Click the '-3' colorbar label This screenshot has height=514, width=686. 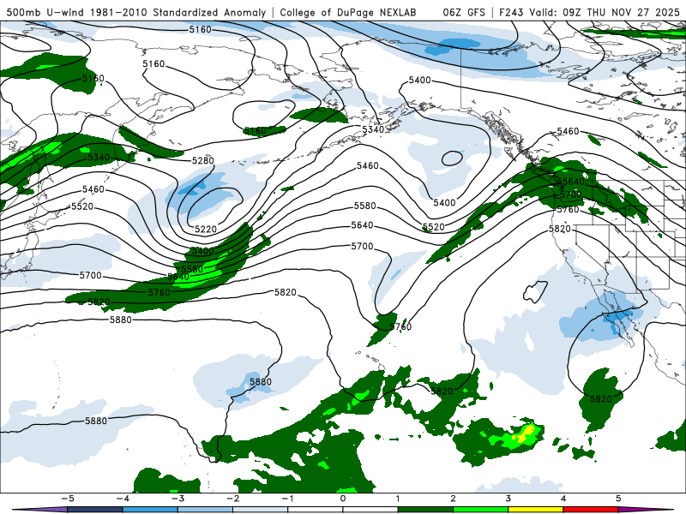pos(178,499)
